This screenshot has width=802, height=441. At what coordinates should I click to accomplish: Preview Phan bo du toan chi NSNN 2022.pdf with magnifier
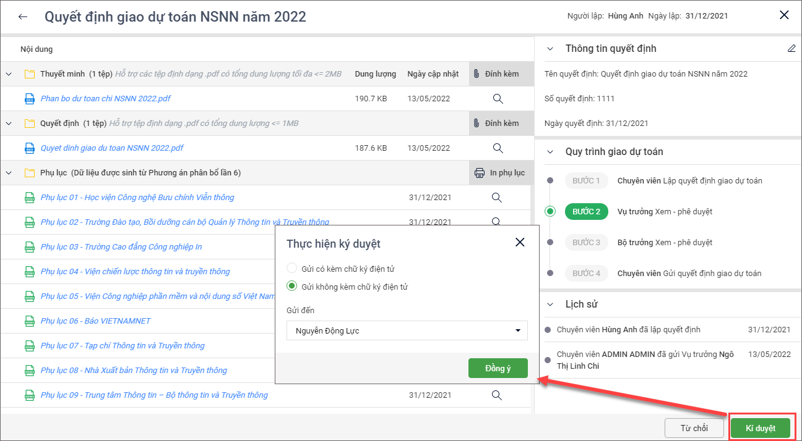pyautogui.click(x=497, y=98)
